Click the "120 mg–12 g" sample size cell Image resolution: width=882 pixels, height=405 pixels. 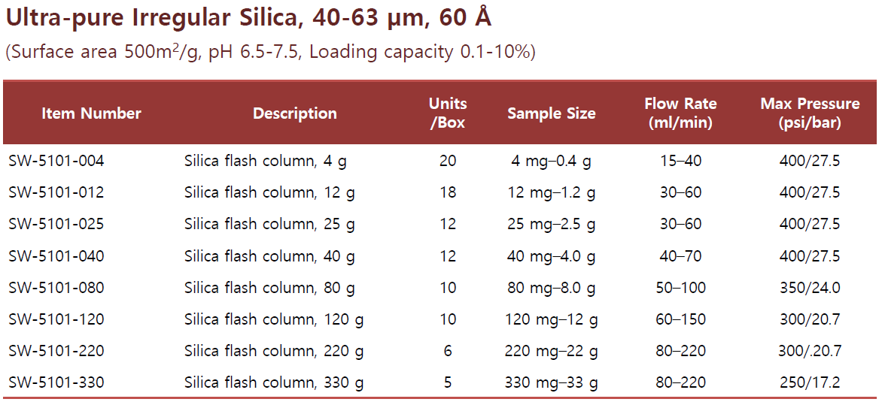[552, 319]
